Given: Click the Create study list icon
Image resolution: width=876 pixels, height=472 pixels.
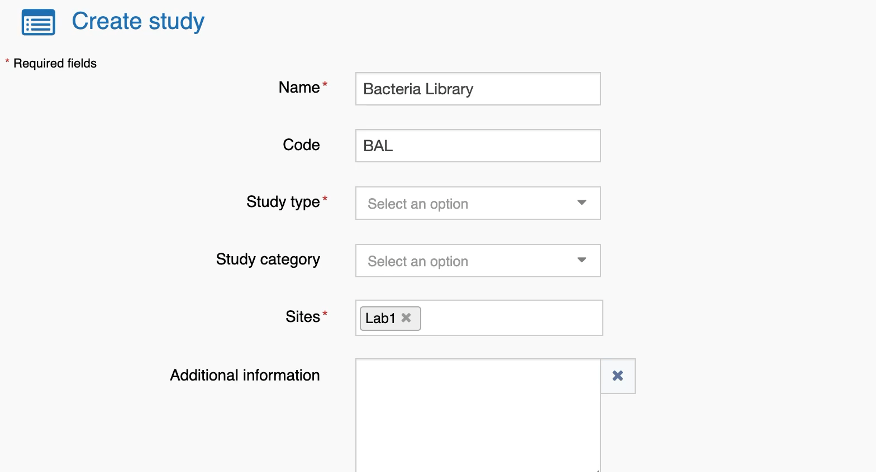Looking at the screenshot, I should pos(38,22).
